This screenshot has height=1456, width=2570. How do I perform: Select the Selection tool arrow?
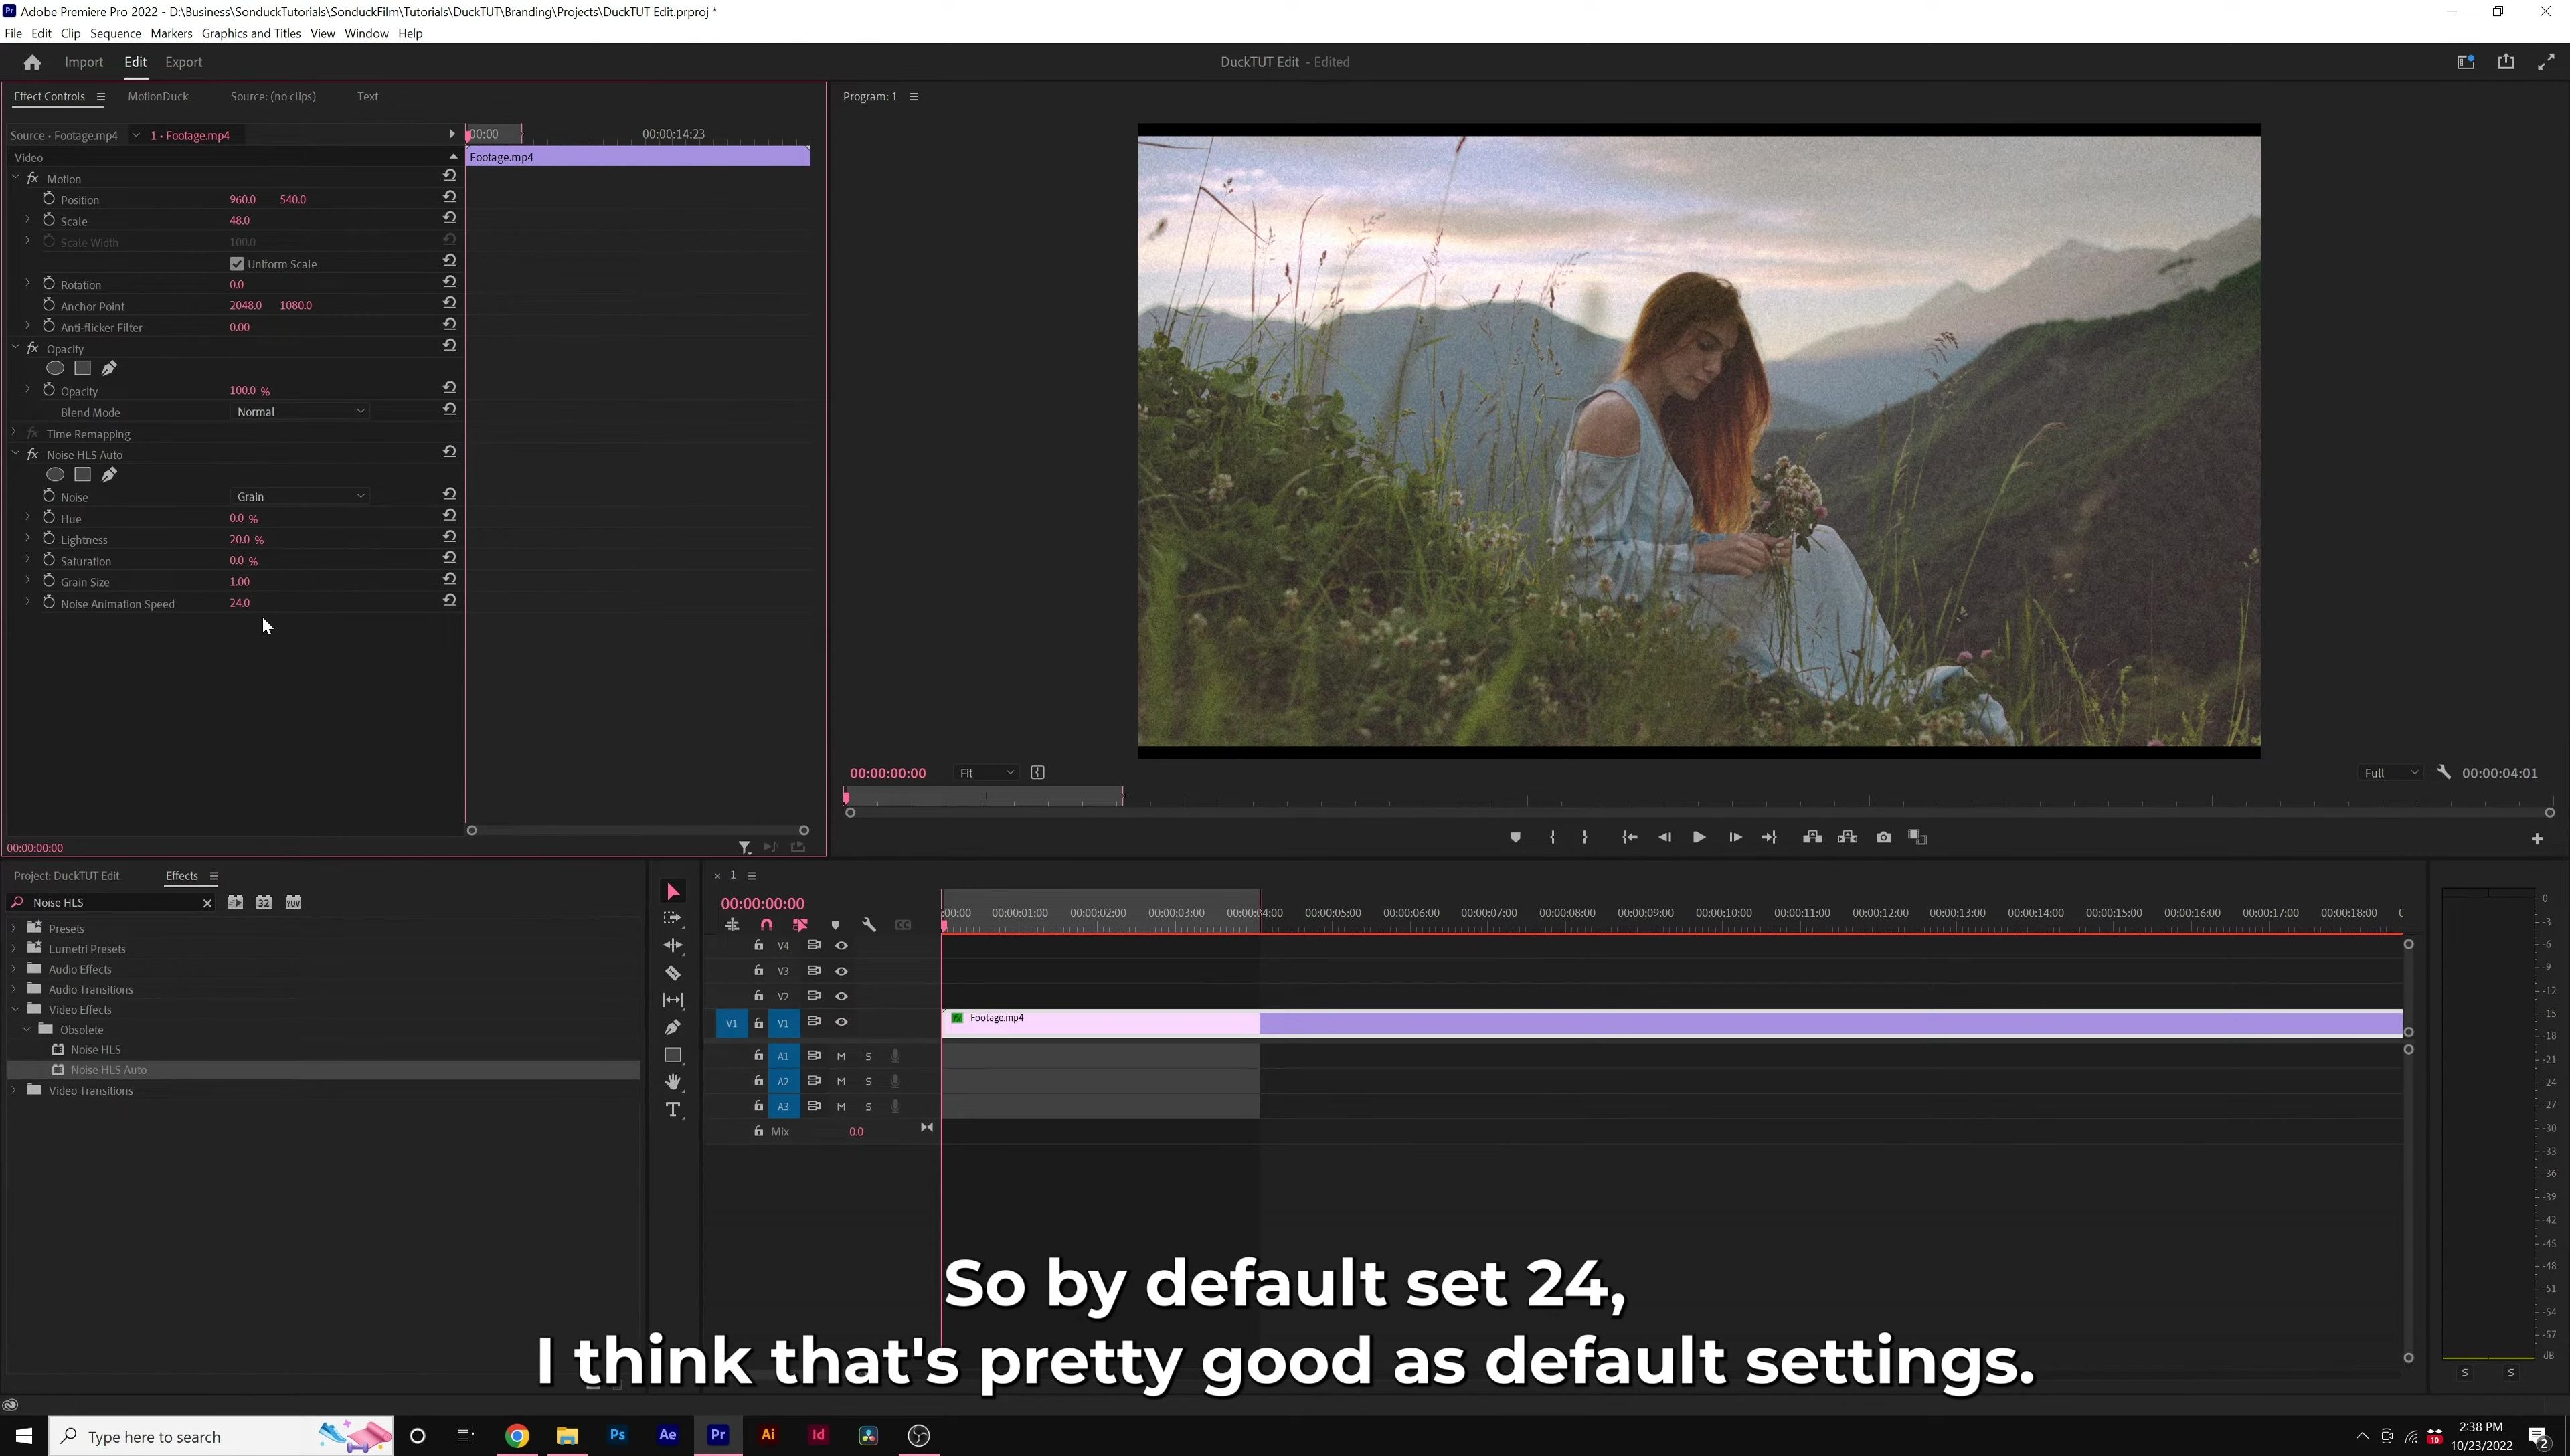click(x=673, y=892)
